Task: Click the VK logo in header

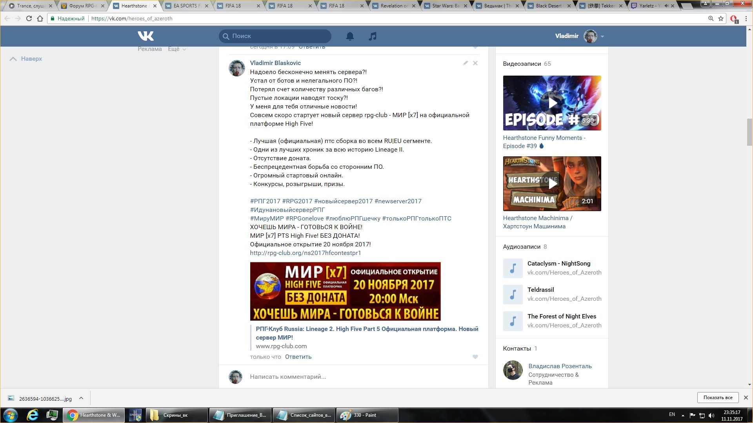Action: click(x=146, y=36)
